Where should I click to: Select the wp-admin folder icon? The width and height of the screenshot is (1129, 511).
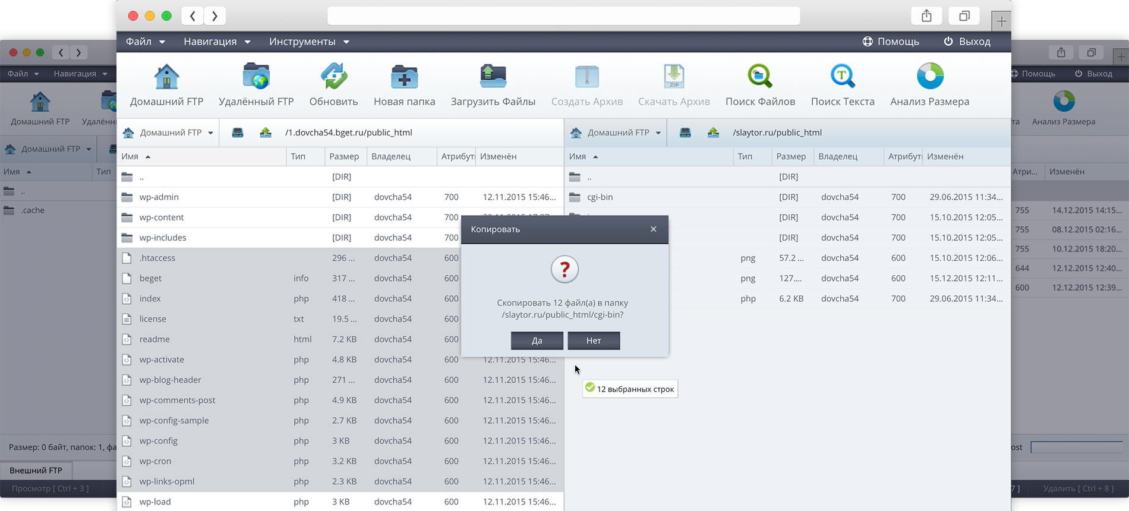127,197
